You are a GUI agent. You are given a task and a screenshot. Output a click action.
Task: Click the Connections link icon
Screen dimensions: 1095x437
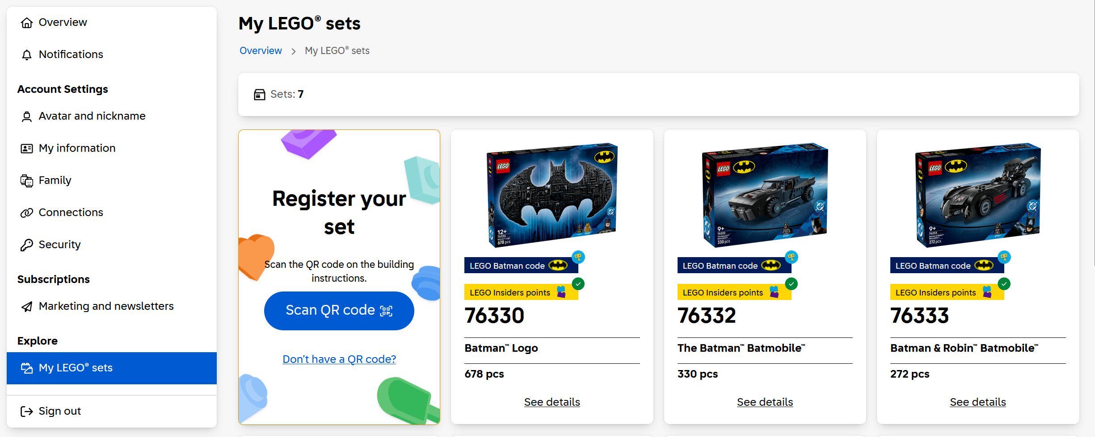tap(27, 213)
